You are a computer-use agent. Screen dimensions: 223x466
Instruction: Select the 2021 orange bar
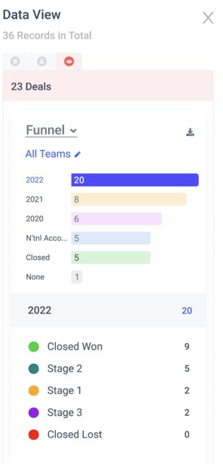click(x=129, y=199)
